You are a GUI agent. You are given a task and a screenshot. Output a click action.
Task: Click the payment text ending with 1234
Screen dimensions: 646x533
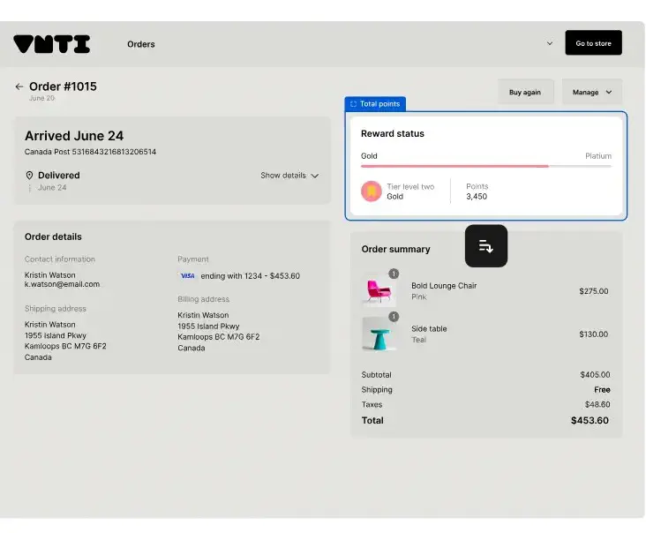[250, 276]
